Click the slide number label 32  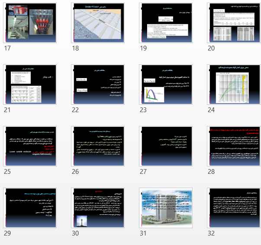pyautogui.click(x=211, y=233)
